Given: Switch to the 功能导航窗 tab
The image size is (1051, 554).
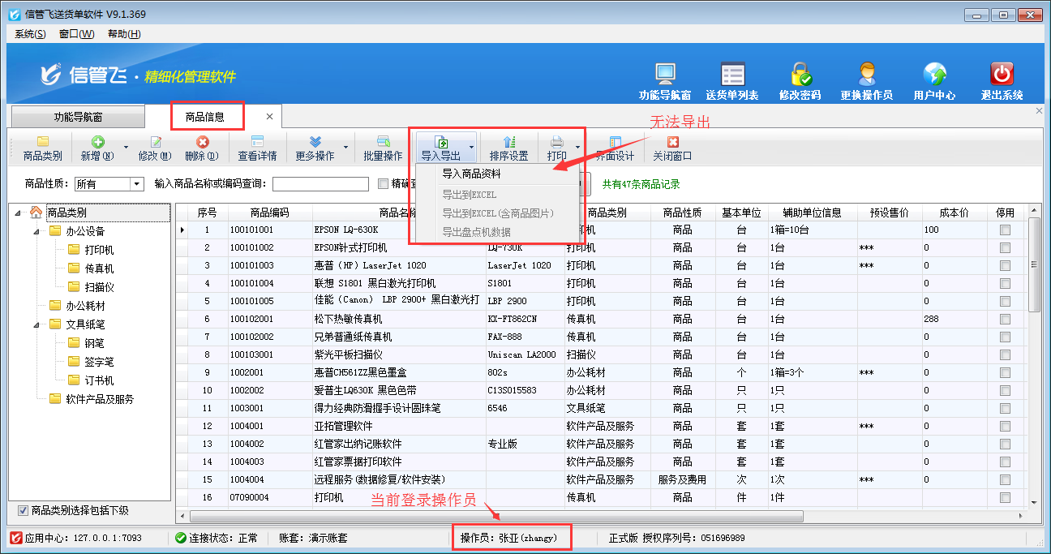Looking at the screenshot, I should 89,117.
